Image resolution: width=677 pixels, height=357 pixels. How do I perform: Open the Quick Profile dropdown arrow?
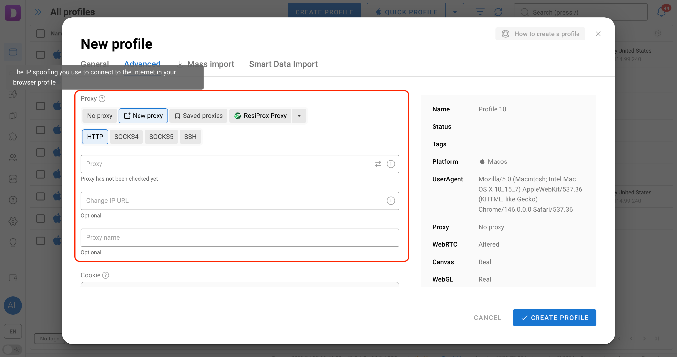coord(455,12)
